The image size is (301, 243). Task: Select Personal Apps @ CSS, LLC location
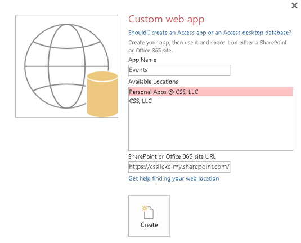pyautogui.click(x=210, y=92)
